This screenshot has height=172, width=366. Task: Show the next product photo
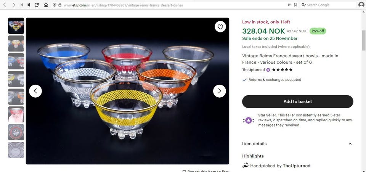pyautogui.click(x=219, y=91)
